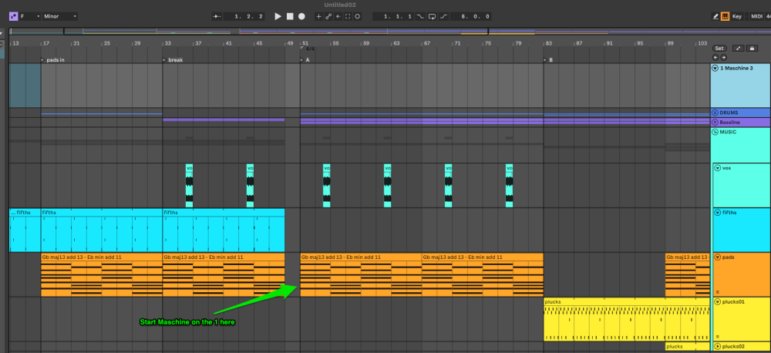Viewport: 771px width, 353px height.
Task: Click the Set locator button
Action: 719,48
